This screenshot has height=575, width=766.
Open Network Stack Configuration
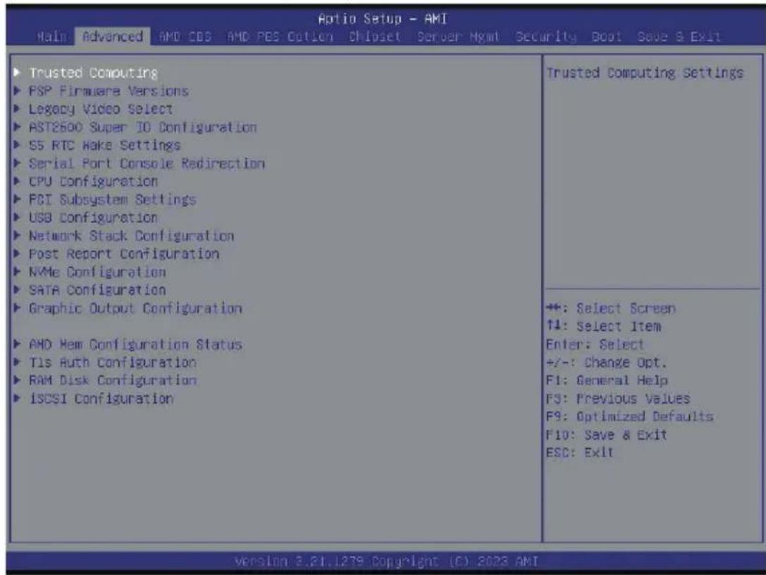[x=131, y=236]
